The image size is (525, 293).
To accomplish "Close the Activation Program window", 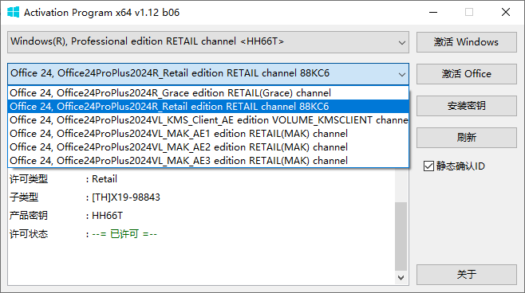I will click(506, 13).
